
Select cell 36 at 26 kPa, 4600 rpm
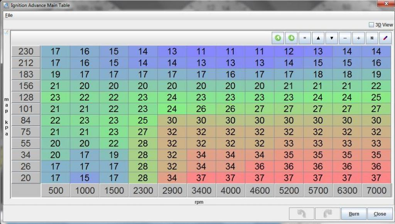[260, 166]
